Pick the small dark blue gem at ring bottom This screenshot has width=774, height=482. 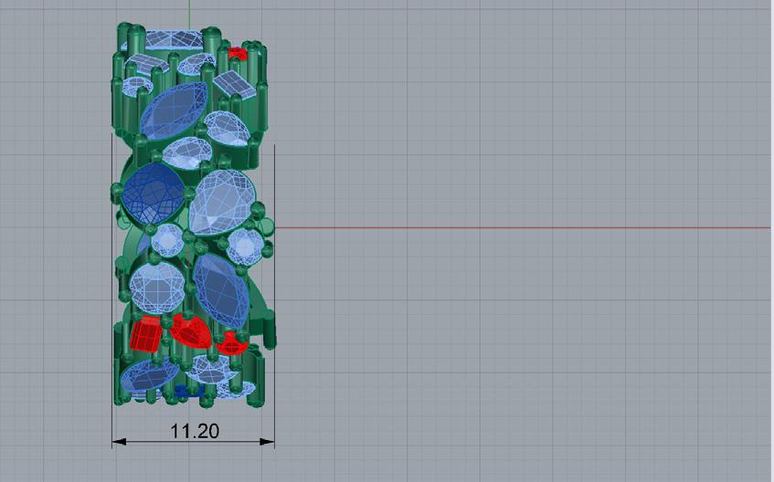click(x=188, y=392)
